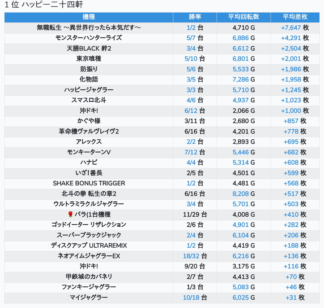Image resolution: width=324 pixels, height=308 pixels.
Task: Open the +7,647 link for 無職転生
Action: pyautogui.click(x=291, y=28)
